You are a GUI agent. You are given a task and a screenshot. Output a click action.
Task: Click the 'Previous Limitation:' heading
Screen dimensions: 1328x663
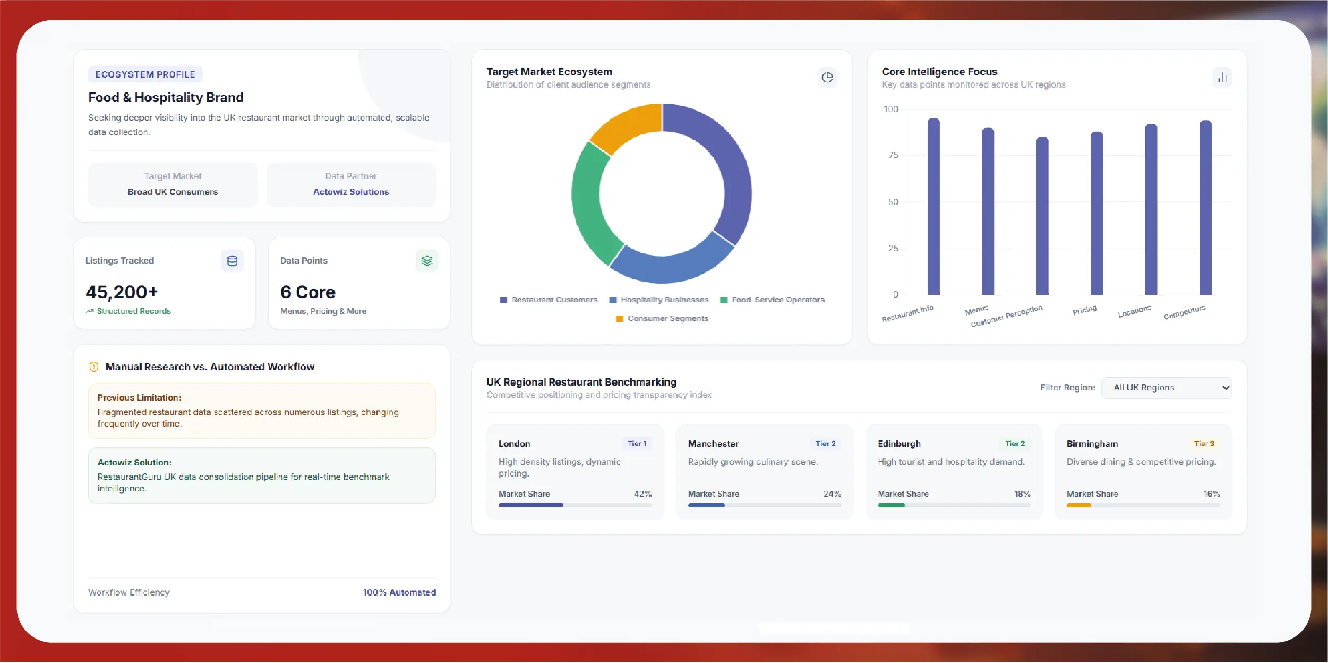pos(139,397)
